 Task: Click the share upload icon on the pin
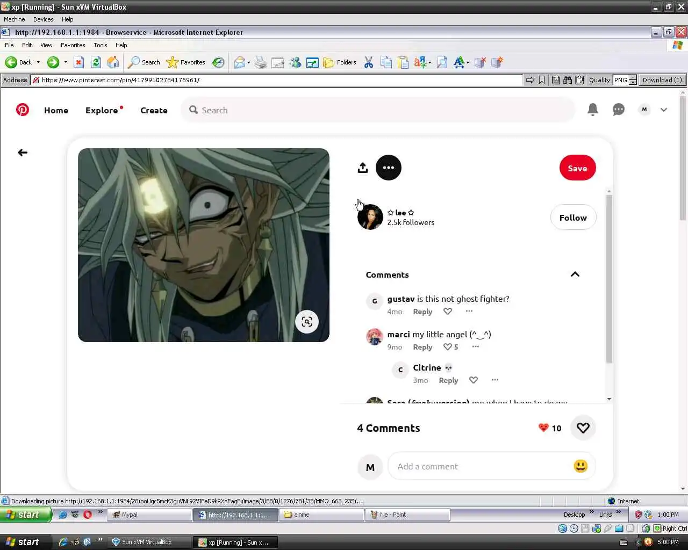[x=363, y=168]
